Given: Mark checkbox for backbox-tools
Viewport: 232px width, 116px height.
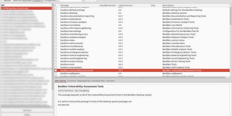Looking at the screenshot, I should point(56,64).
